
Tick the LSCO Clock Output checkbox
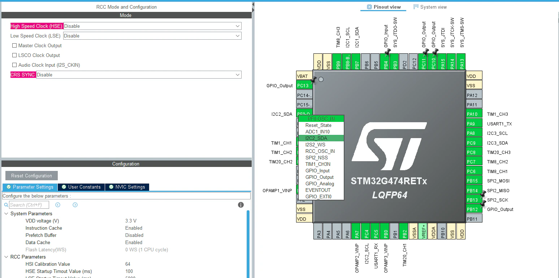pyautogui.click(x=14, y=55)
